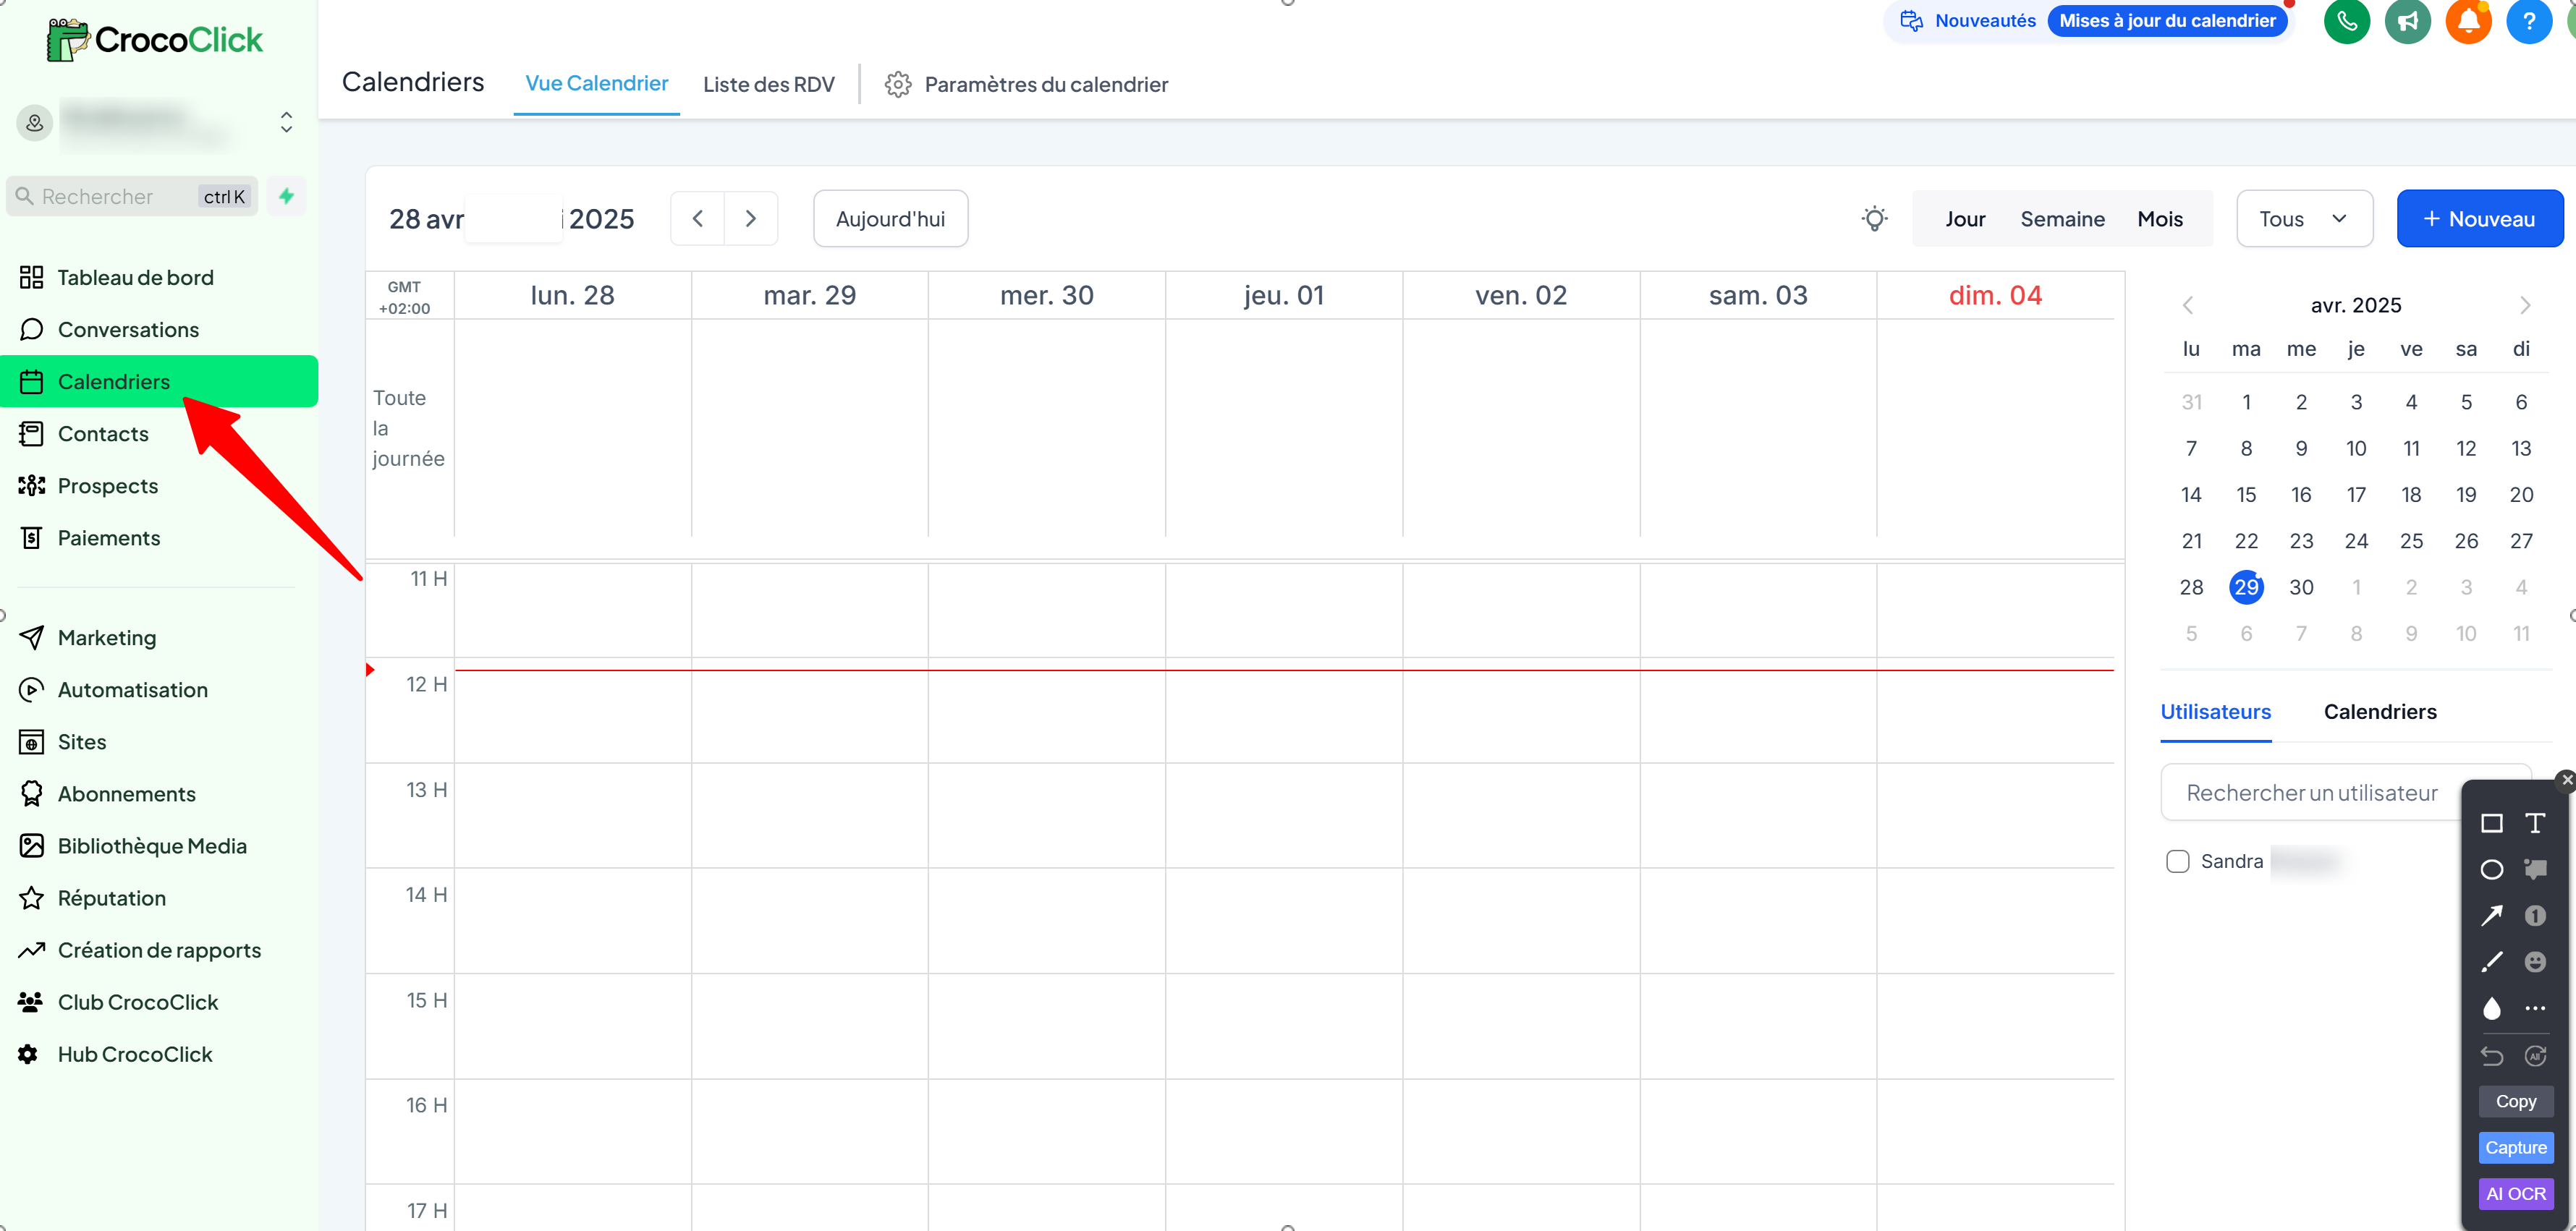Image resolution: width=2576 pixels, height=1231 pixels.
Task: Click the green lightning quick actions icon
Action: [286, 196]
